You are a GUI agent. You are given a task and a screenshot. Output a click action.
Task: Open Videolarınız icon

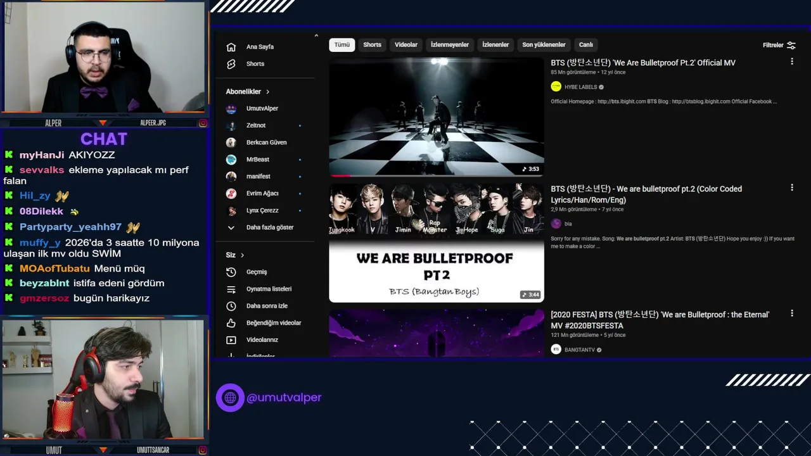[231, 340]
